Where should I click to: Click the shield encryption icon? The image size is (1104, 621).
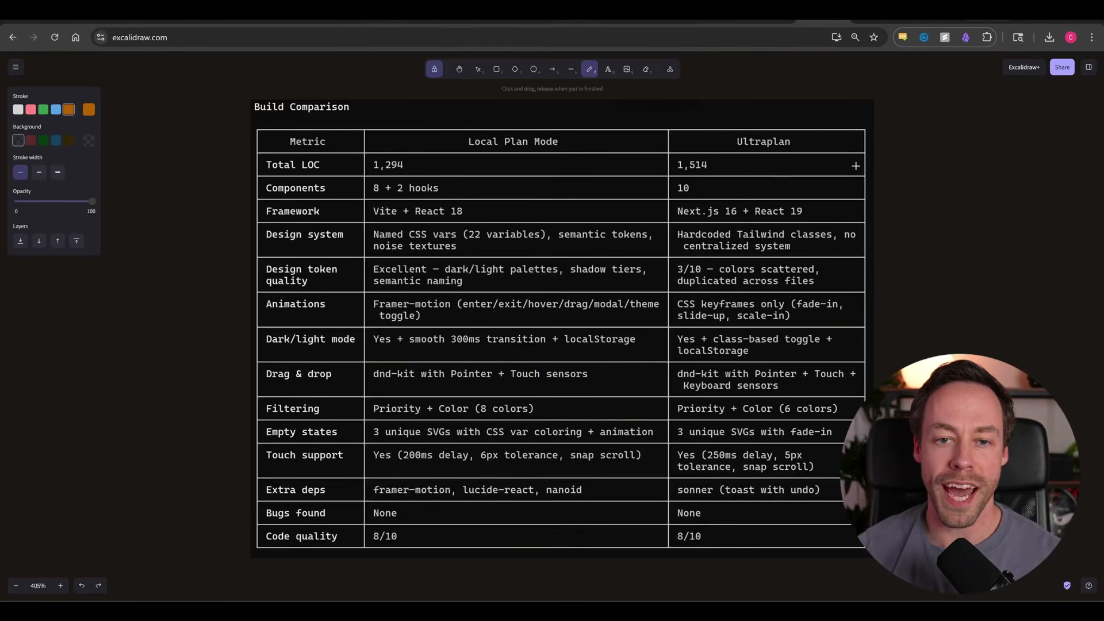[x=1067, y=586]
